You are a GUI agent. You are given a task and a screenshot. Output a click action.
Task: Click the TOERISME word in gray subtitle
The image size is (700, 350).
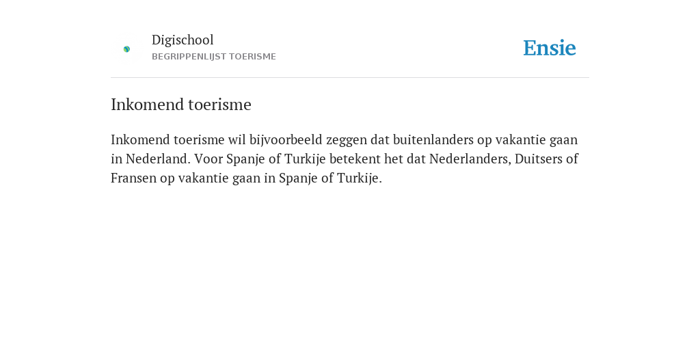pyautogui.click(x=252, y=57)
